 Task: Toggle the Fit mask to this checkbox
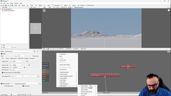click(x=5, y=86)
